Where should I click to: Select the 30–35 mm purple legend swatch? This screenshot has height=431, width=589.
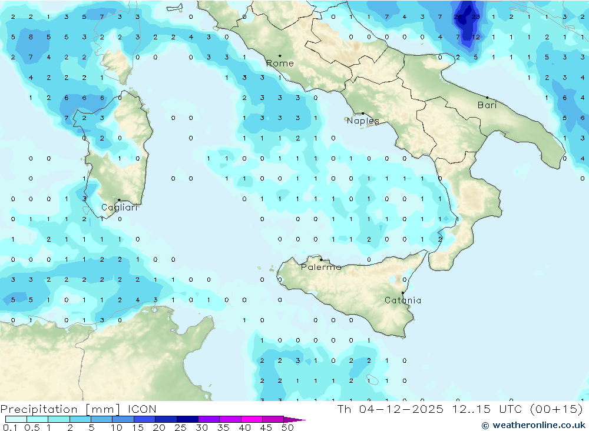(209, 419)
